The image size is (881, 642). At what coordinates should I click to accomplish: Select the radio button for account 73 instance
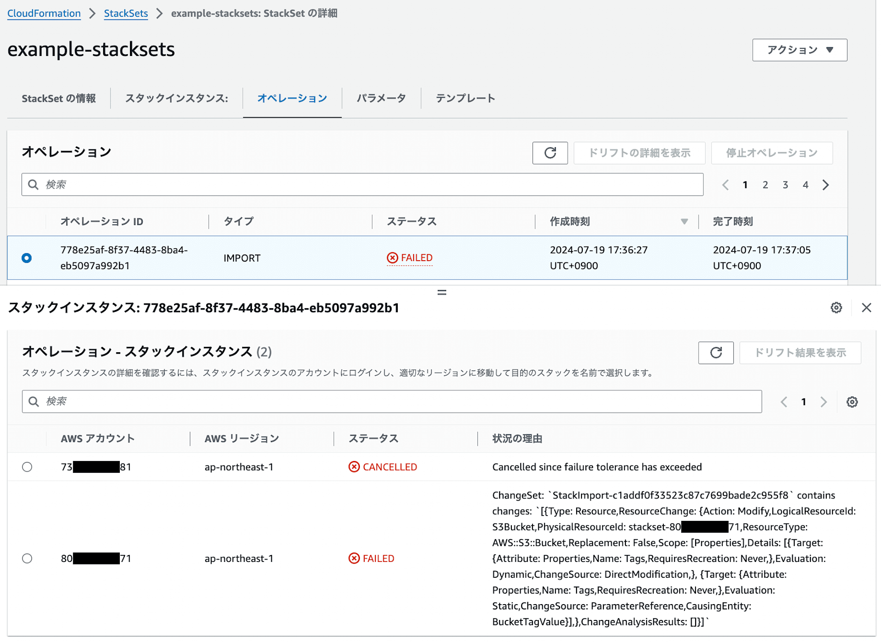point(27,468)
